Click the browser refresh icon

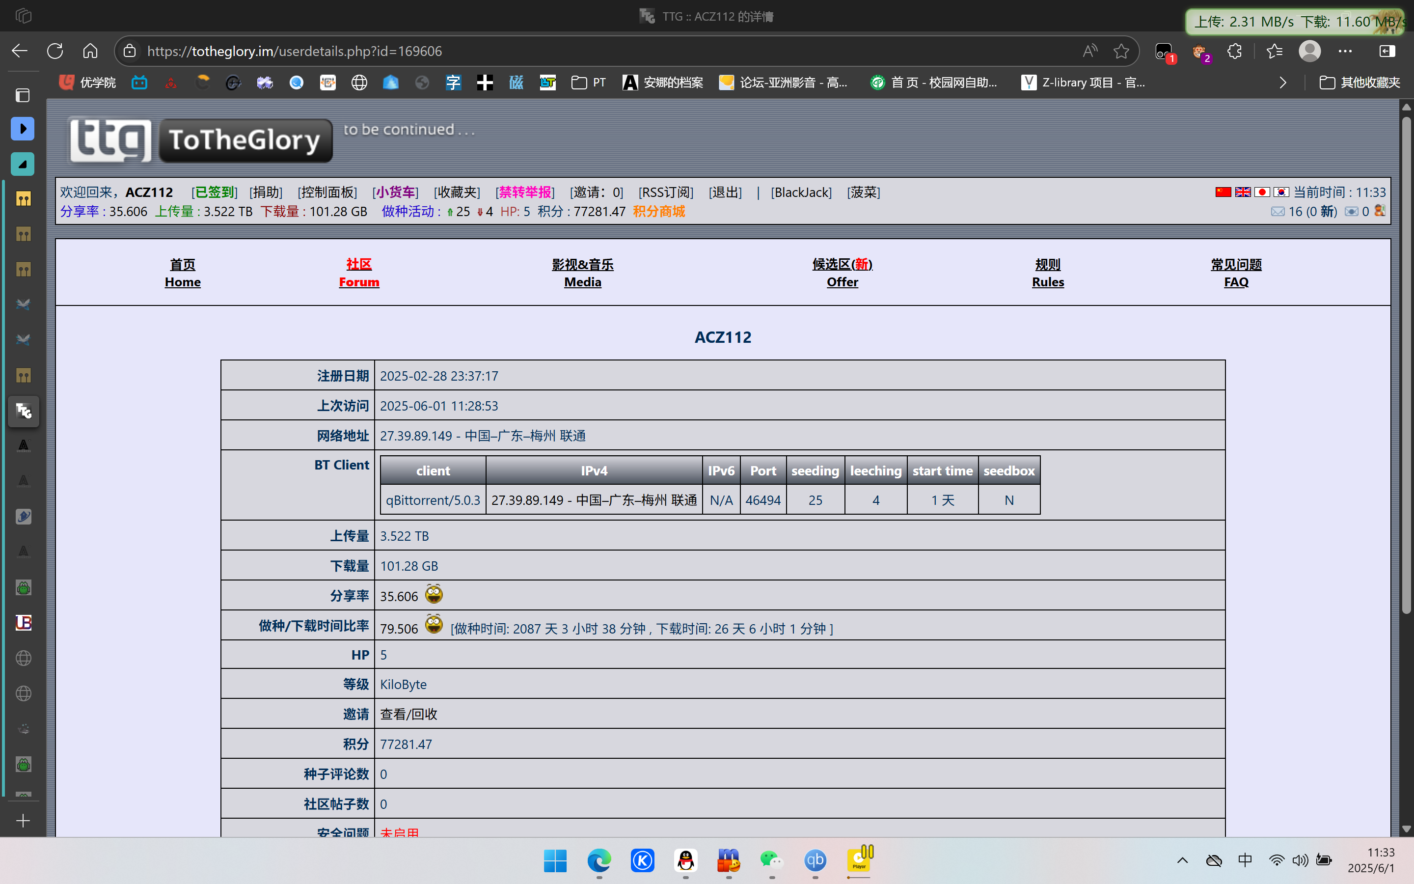click(x=55, y=51)
